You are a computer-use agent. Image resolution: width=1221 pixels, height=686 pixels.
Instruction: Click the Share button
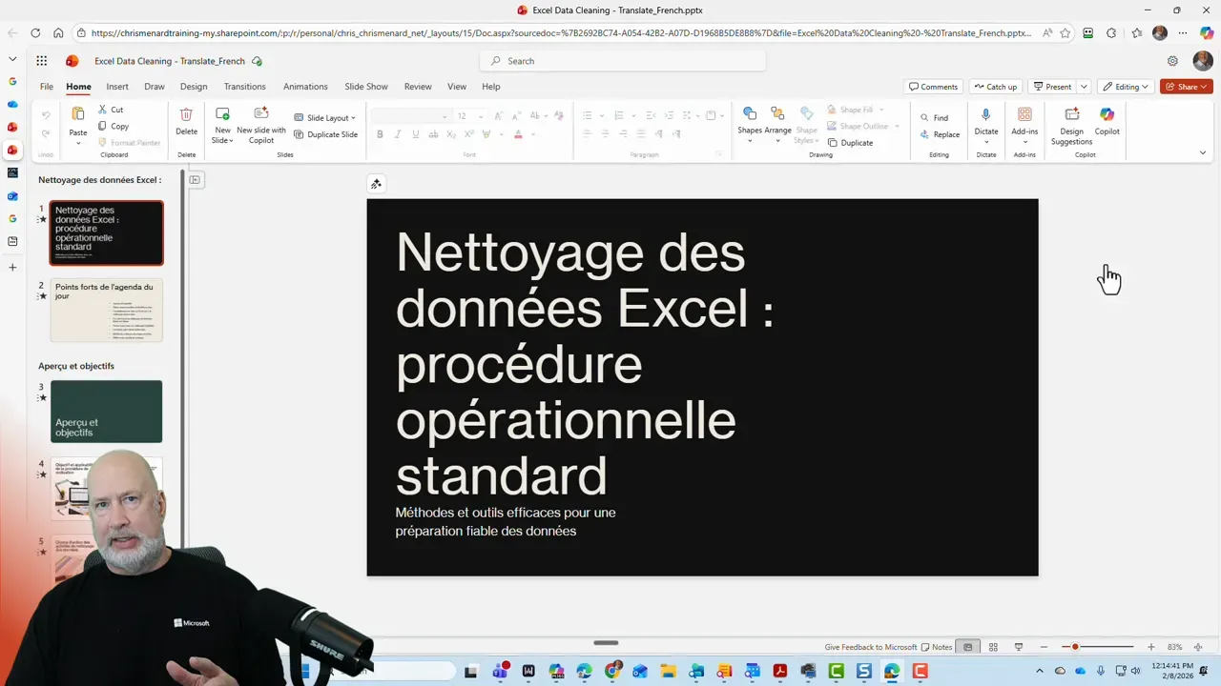(1186, 86)
